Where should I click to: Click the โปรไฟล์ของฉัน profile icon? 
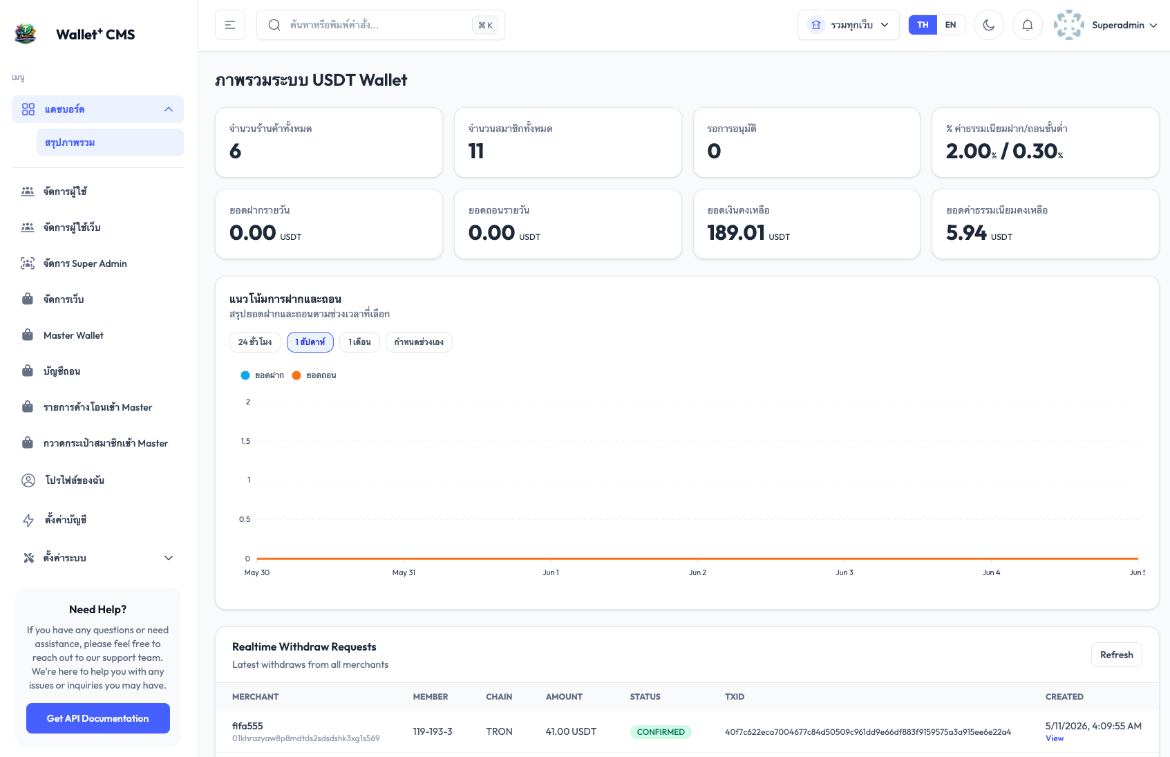(28, 480)
